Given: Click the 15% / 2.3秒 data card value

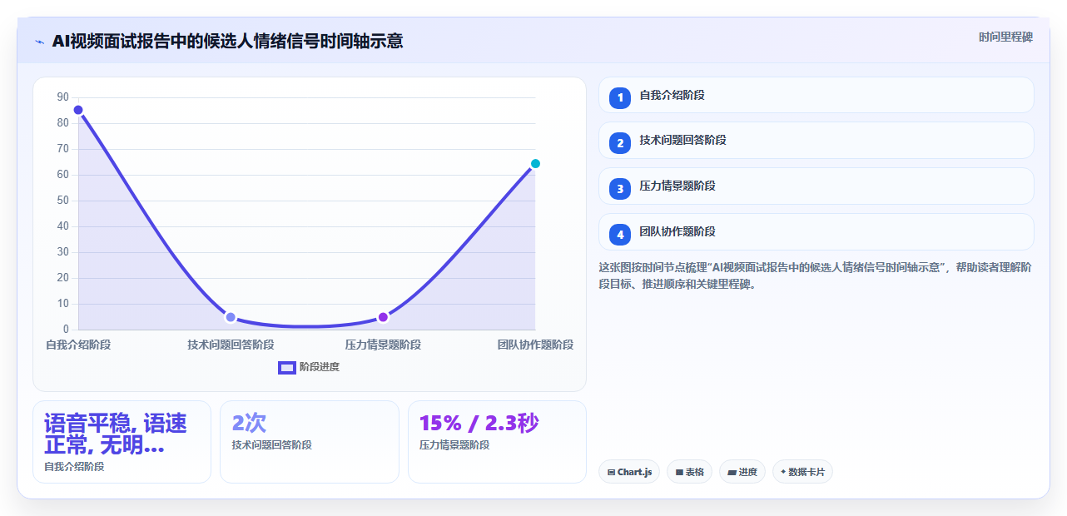Looking at the screenshot, I should (479, 423).
